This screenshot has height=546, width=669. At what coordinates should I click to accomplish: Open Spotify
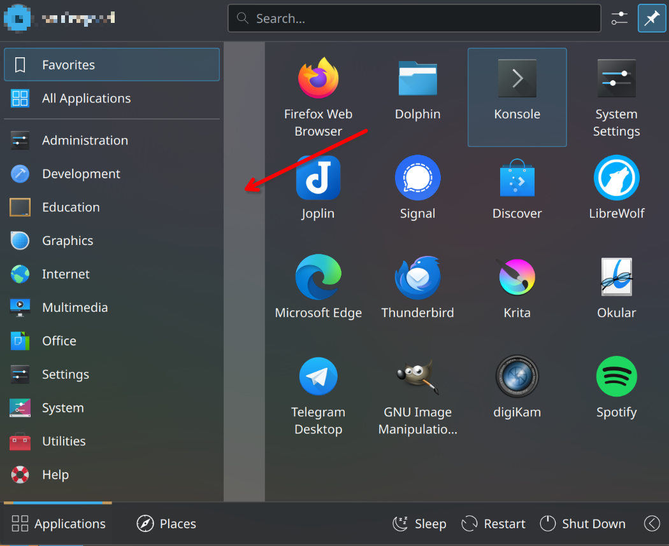coord(616,387)
